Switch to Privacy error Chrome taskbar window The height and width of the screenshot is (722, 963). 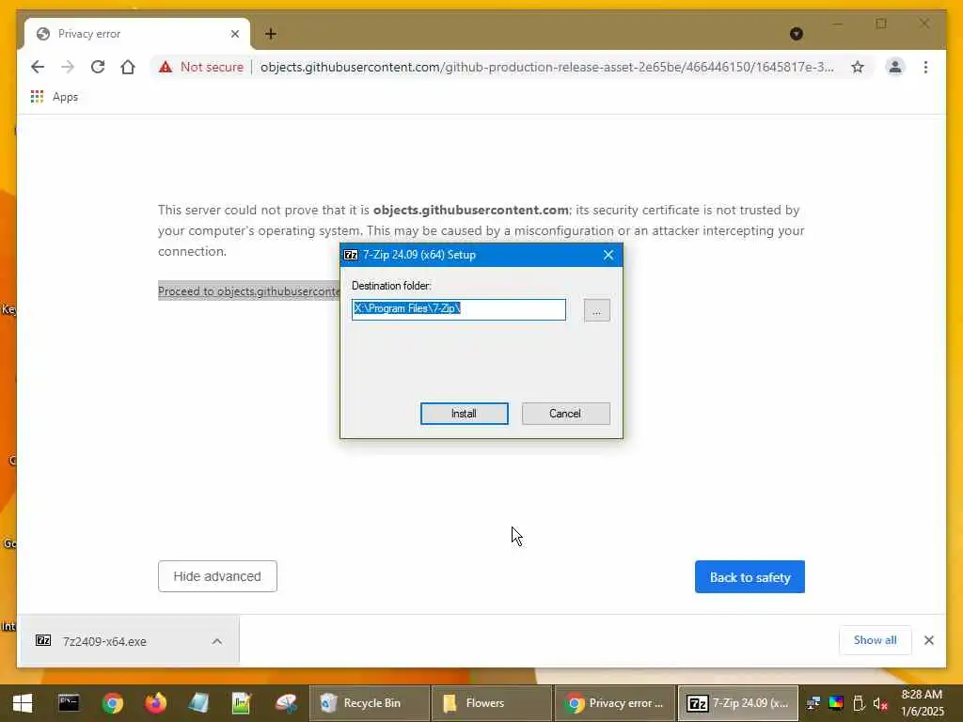click(614, 703)
